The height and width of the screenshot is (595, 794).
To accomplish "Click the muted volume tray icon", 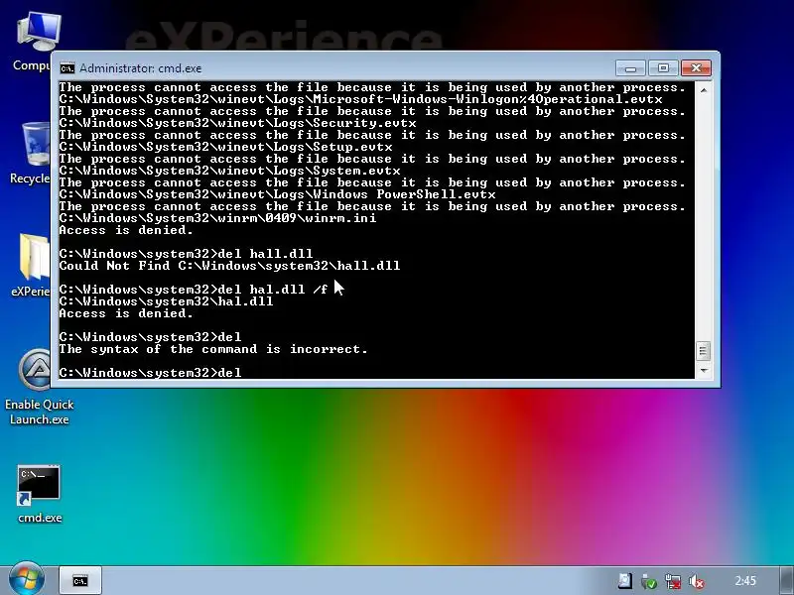I will click(698, 581).
